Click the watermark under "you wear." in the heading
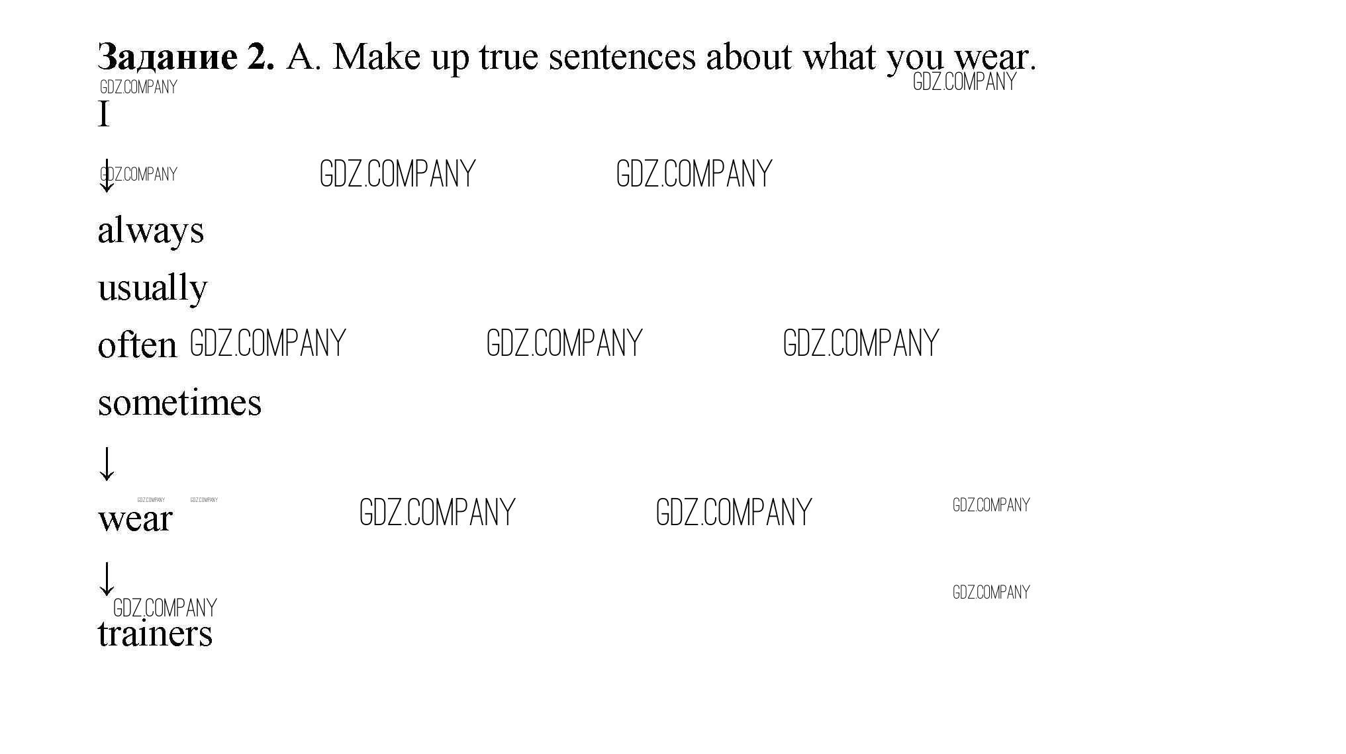This screenshot has height=754, width=1346. [x=964, y=82]
